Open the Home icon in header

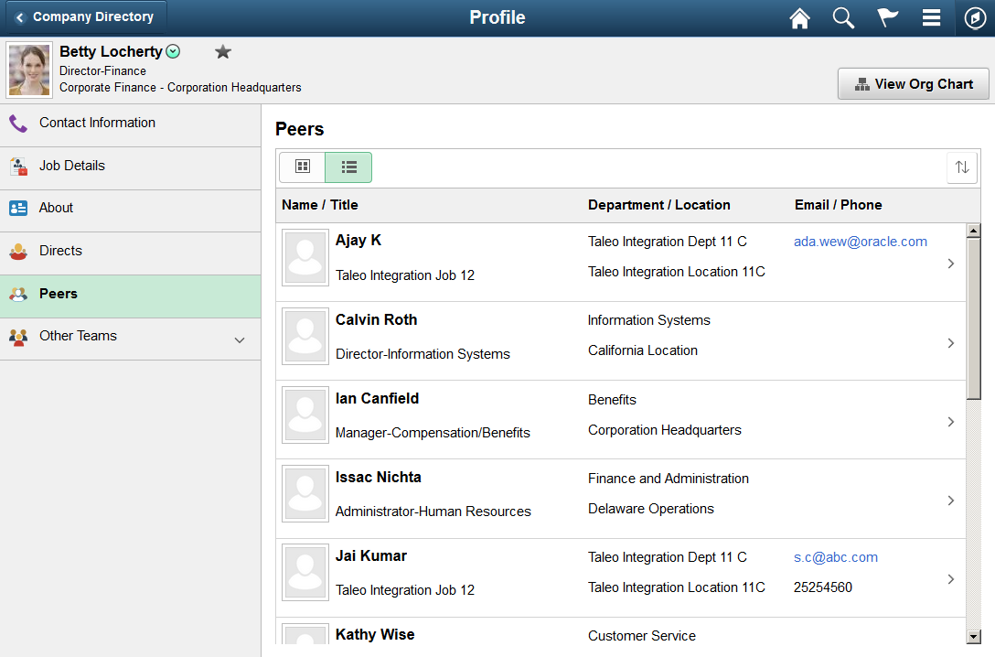tap(799, 17)
